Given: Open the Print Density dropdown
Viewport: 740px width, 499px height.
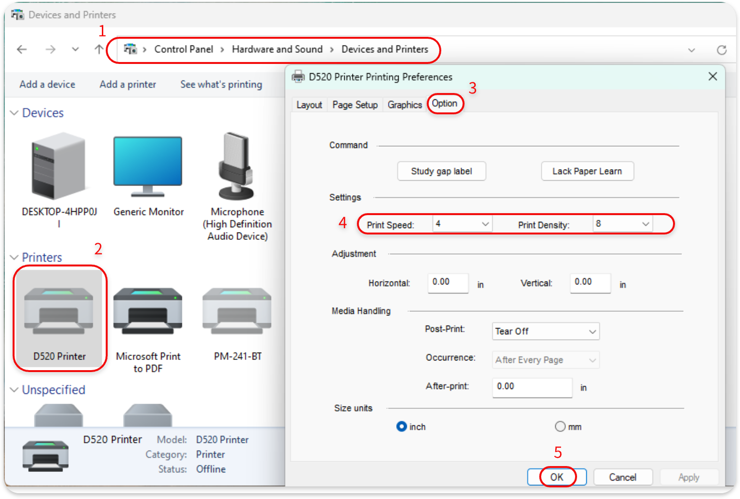Looking at the screenshot, I should click(x=623, y=224).
